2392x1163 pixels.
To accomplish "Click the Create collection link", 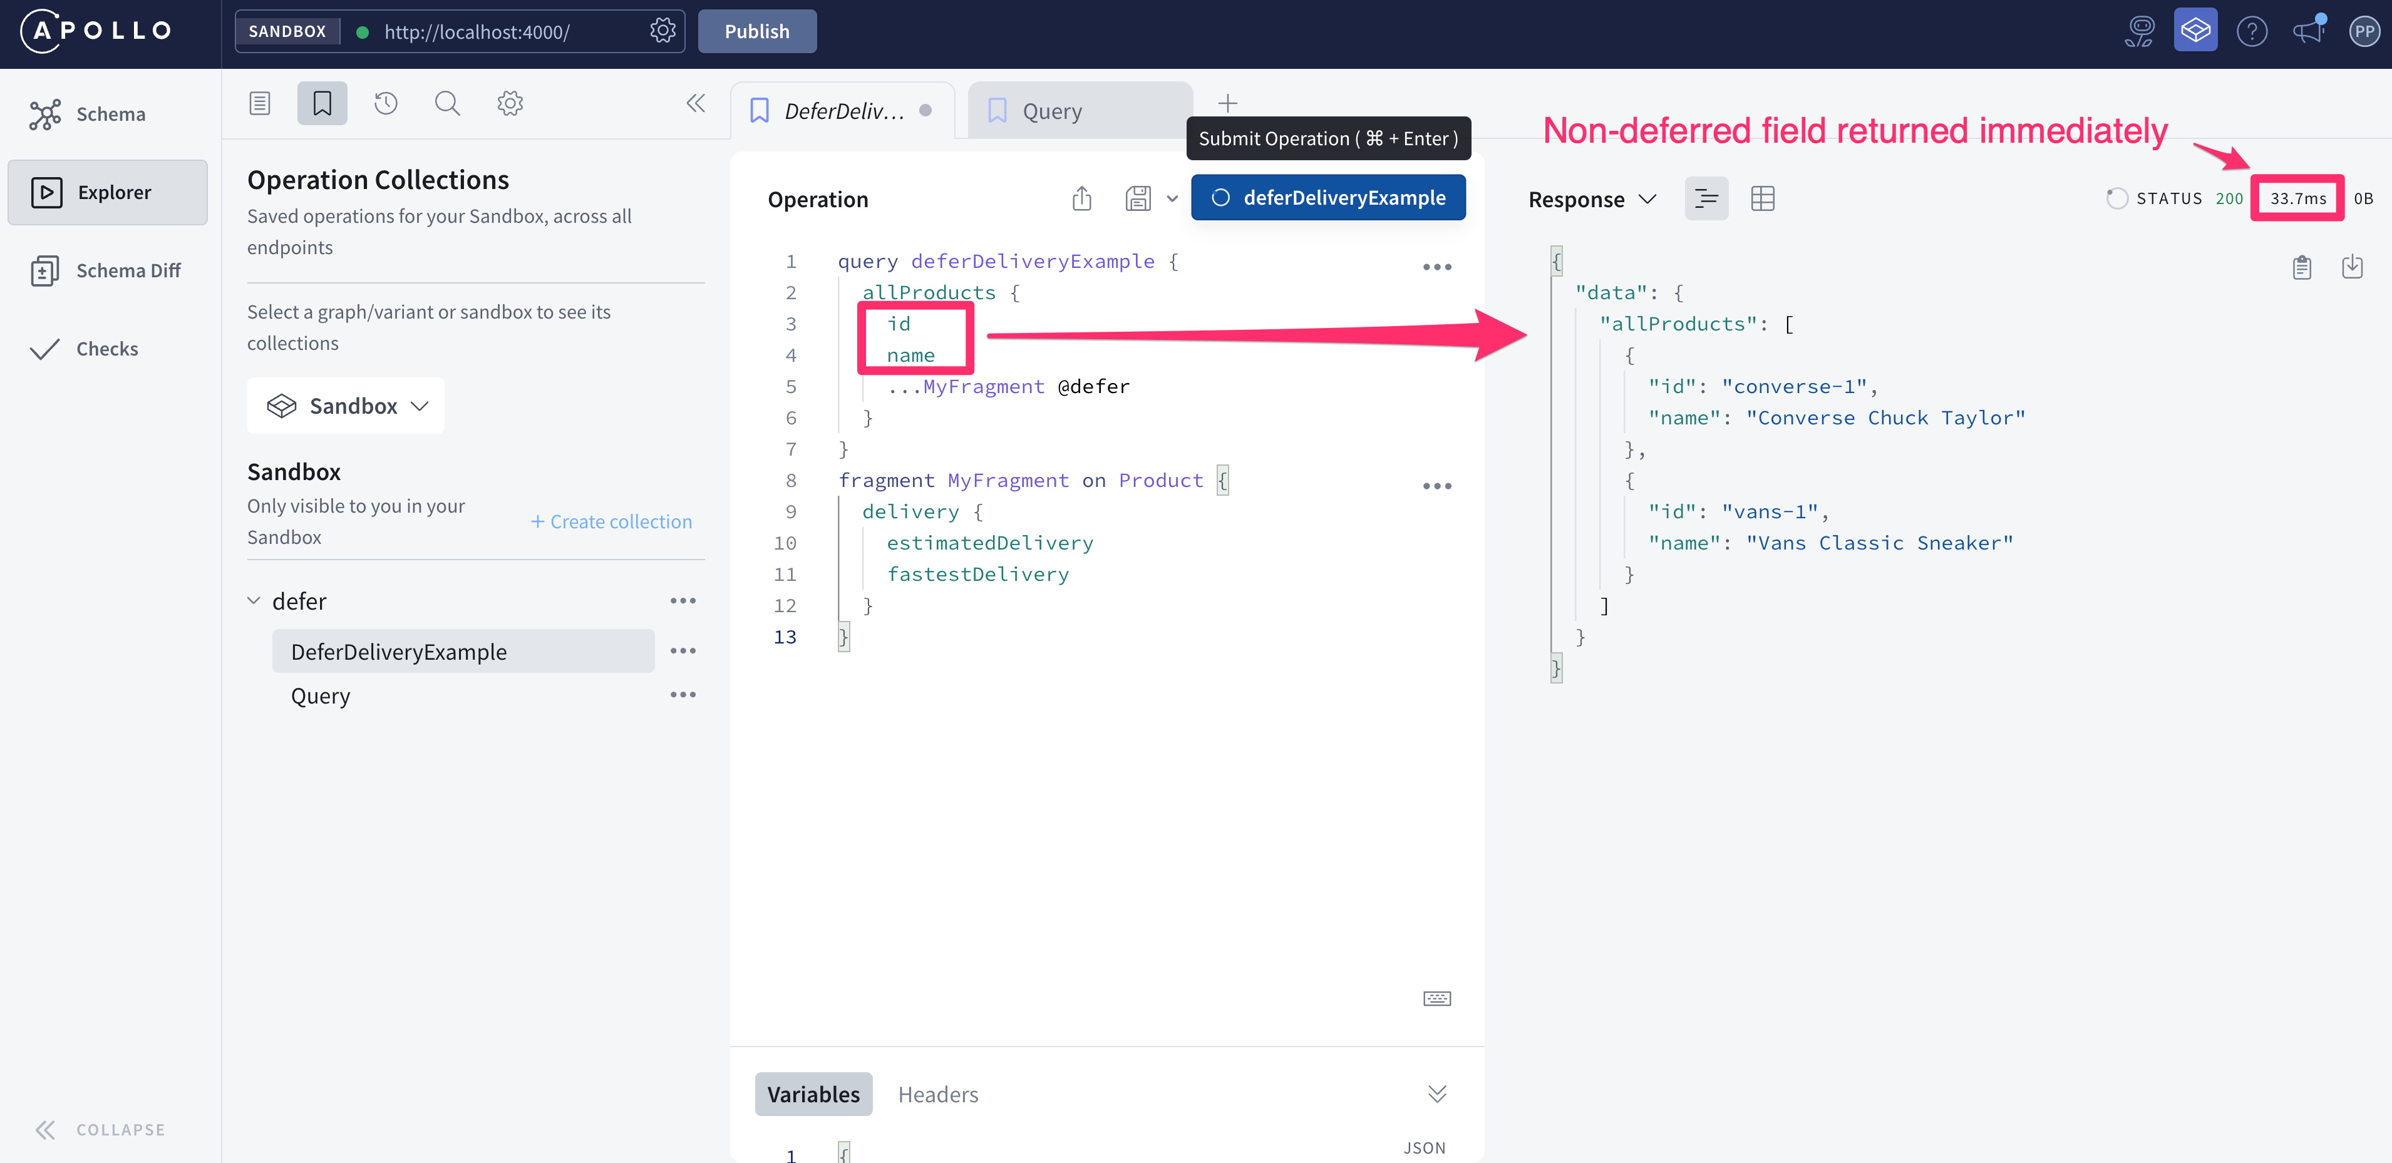I will (611, 521).
